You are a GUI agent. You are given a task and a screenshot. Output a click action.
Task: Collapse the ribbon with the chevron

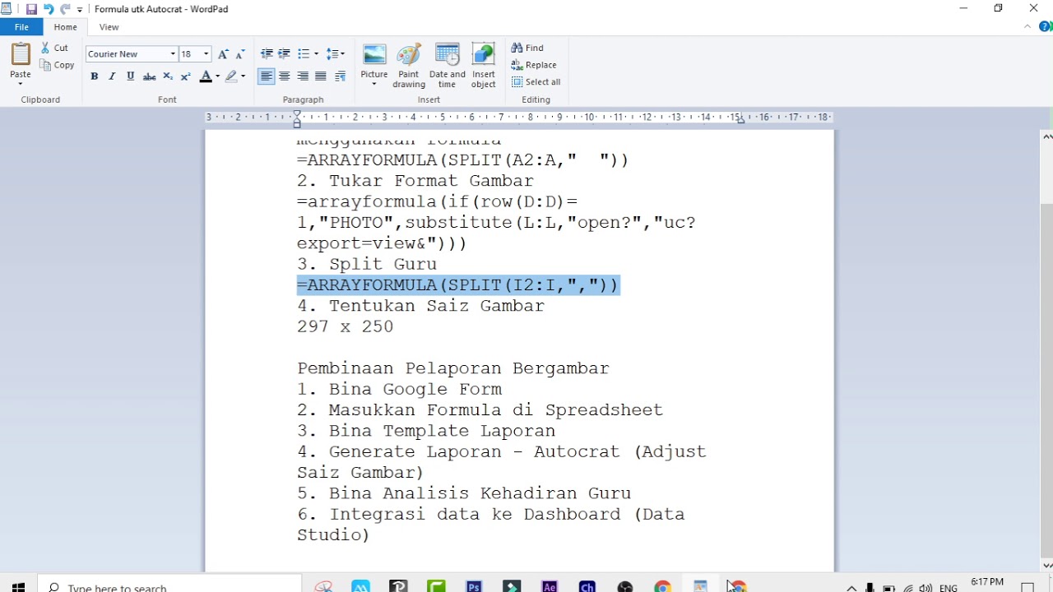tap(1027, 26)
